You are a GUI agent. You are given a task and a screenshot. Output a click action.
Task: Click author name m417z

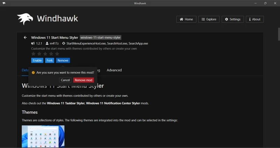point(54,43)
